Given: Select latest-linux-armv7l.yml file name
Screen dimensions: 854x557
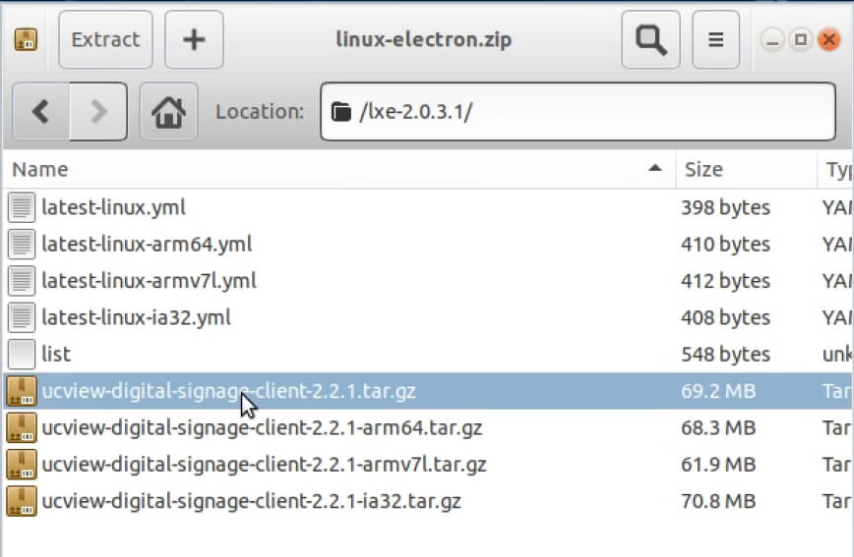Looking at the screenshot, I should [150, 281].
